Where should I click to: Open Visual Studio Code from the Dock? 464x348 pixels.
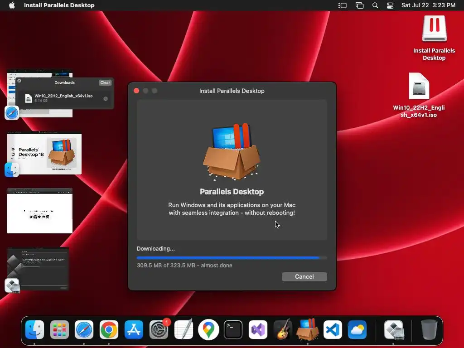point(333,330)
